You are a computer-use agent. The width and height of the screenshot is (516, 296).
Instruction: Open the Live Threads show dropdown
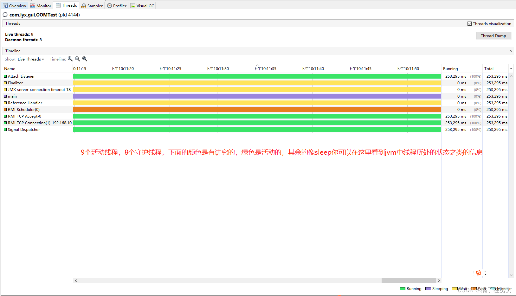(31, 59)
